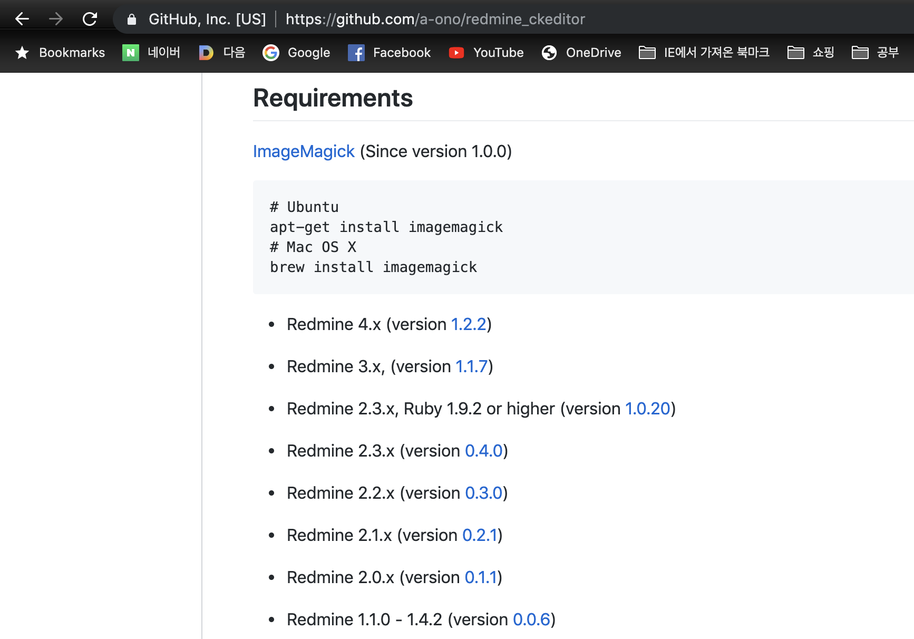
Task: Open the Google bookmark icon
Action: point(271,53)
